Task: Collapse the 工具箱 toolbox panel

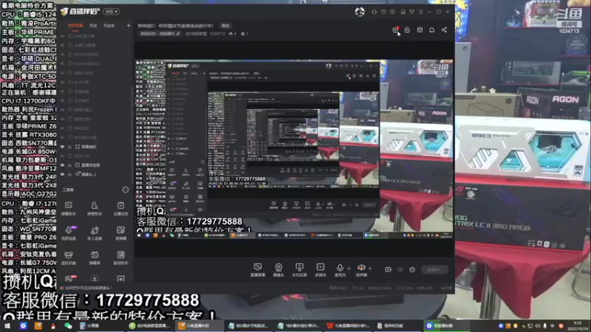Action: [x=125, y=190]
